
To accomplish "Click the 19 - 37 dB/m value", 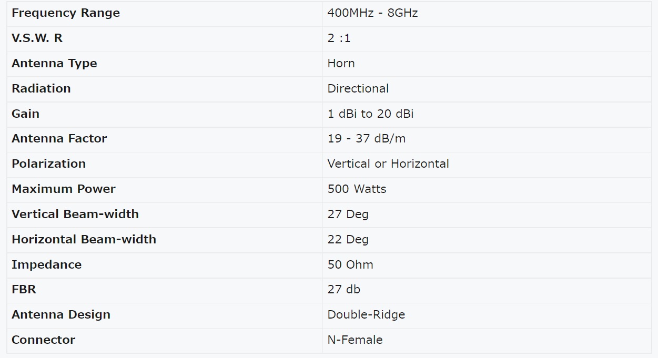I will 366,139.
